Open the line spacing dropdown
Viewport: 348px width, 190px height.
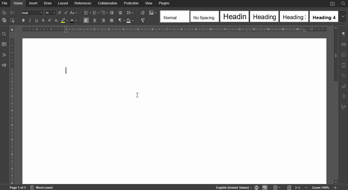130,13
